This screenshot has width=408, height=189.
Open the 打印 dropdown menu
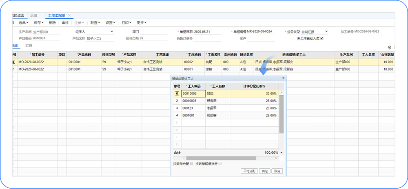[126, 22]
